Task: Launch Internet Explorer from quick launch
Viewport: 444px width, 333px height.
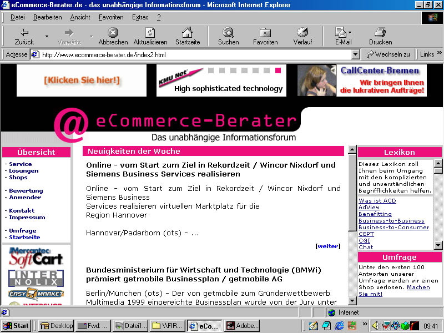Action: (x=339, y=326)
